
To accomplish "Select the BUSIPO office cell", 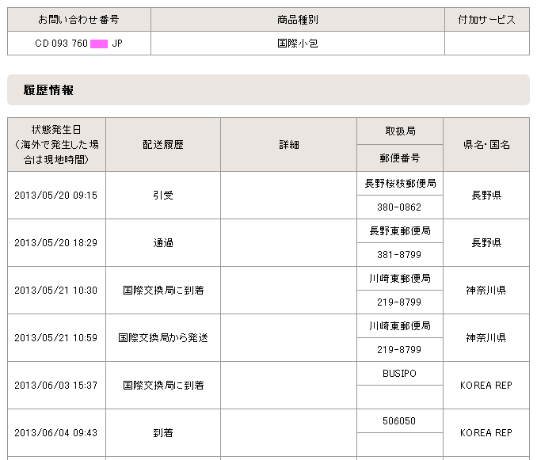I will pyautogui.click(x=400, y=374).
